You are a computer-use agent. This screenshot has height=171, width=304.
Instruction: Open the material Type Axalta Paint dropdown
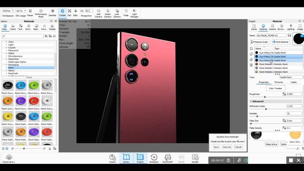tap(291, 77)
